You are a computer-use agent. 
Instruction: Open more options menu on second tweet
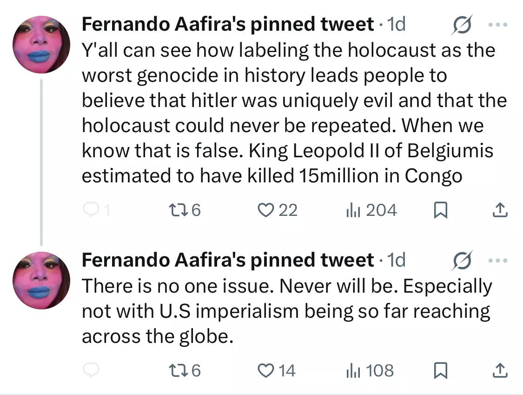[497, 260]
